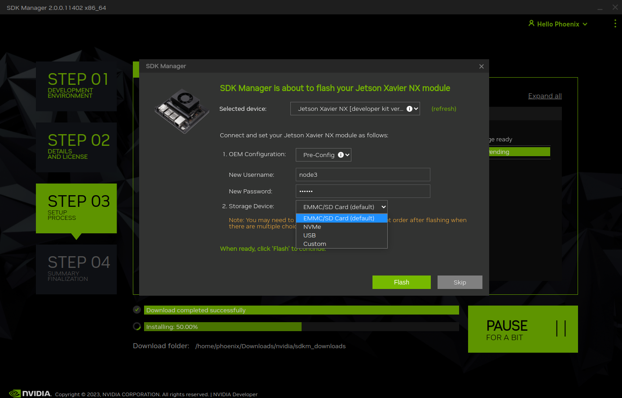Screen dimensions: 622x398
Task: Click the Expand all link
Action: 545,96
